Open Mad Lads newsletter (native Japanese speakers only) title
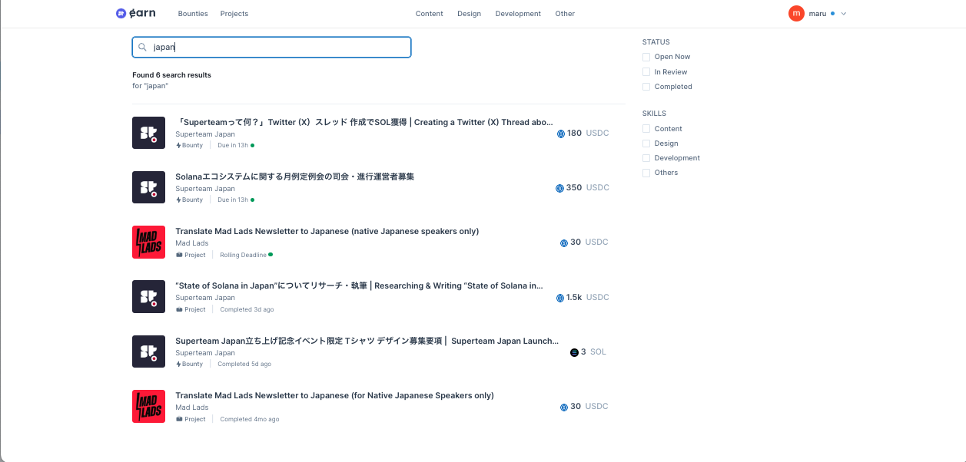Viewport: 966px width, 462px height. [x=327, y=231]
